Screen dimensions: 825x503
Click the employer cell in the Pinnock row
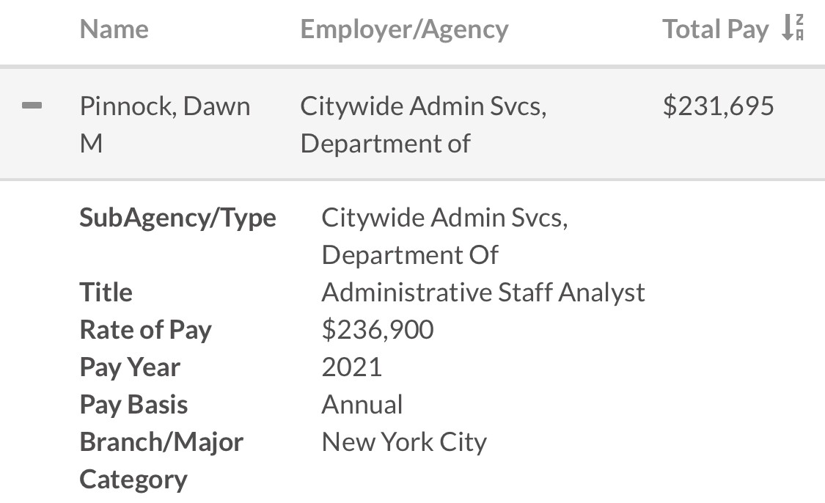423,125
